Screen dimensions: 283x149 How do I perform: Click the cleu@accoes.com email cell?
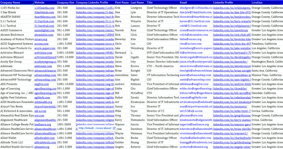point(196,44)
